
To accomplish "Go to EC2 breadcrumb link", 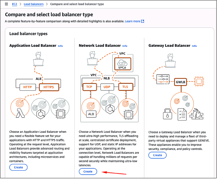I will (14, 4).
